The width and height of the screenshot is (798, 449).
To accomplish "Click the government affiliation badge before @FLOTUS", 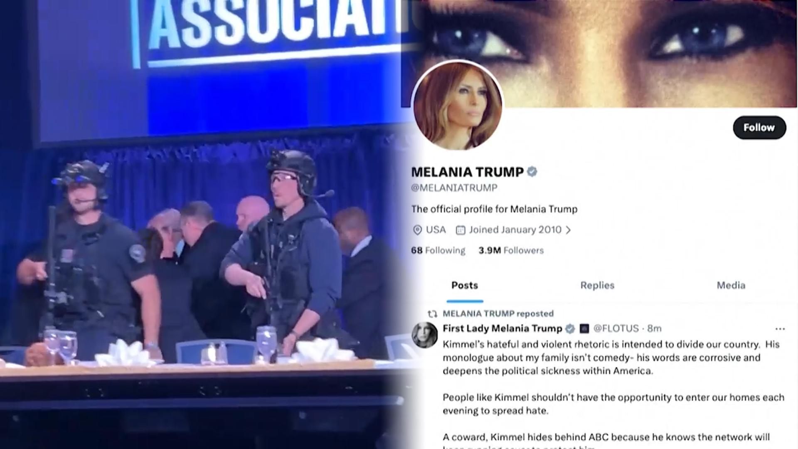I will tap(584, 328).
